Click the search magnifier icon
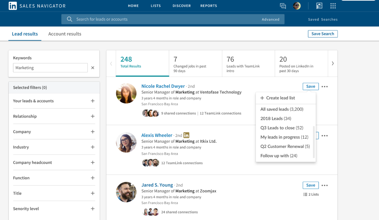The width and height of the screenshot is (379, 220). [70, 19]
